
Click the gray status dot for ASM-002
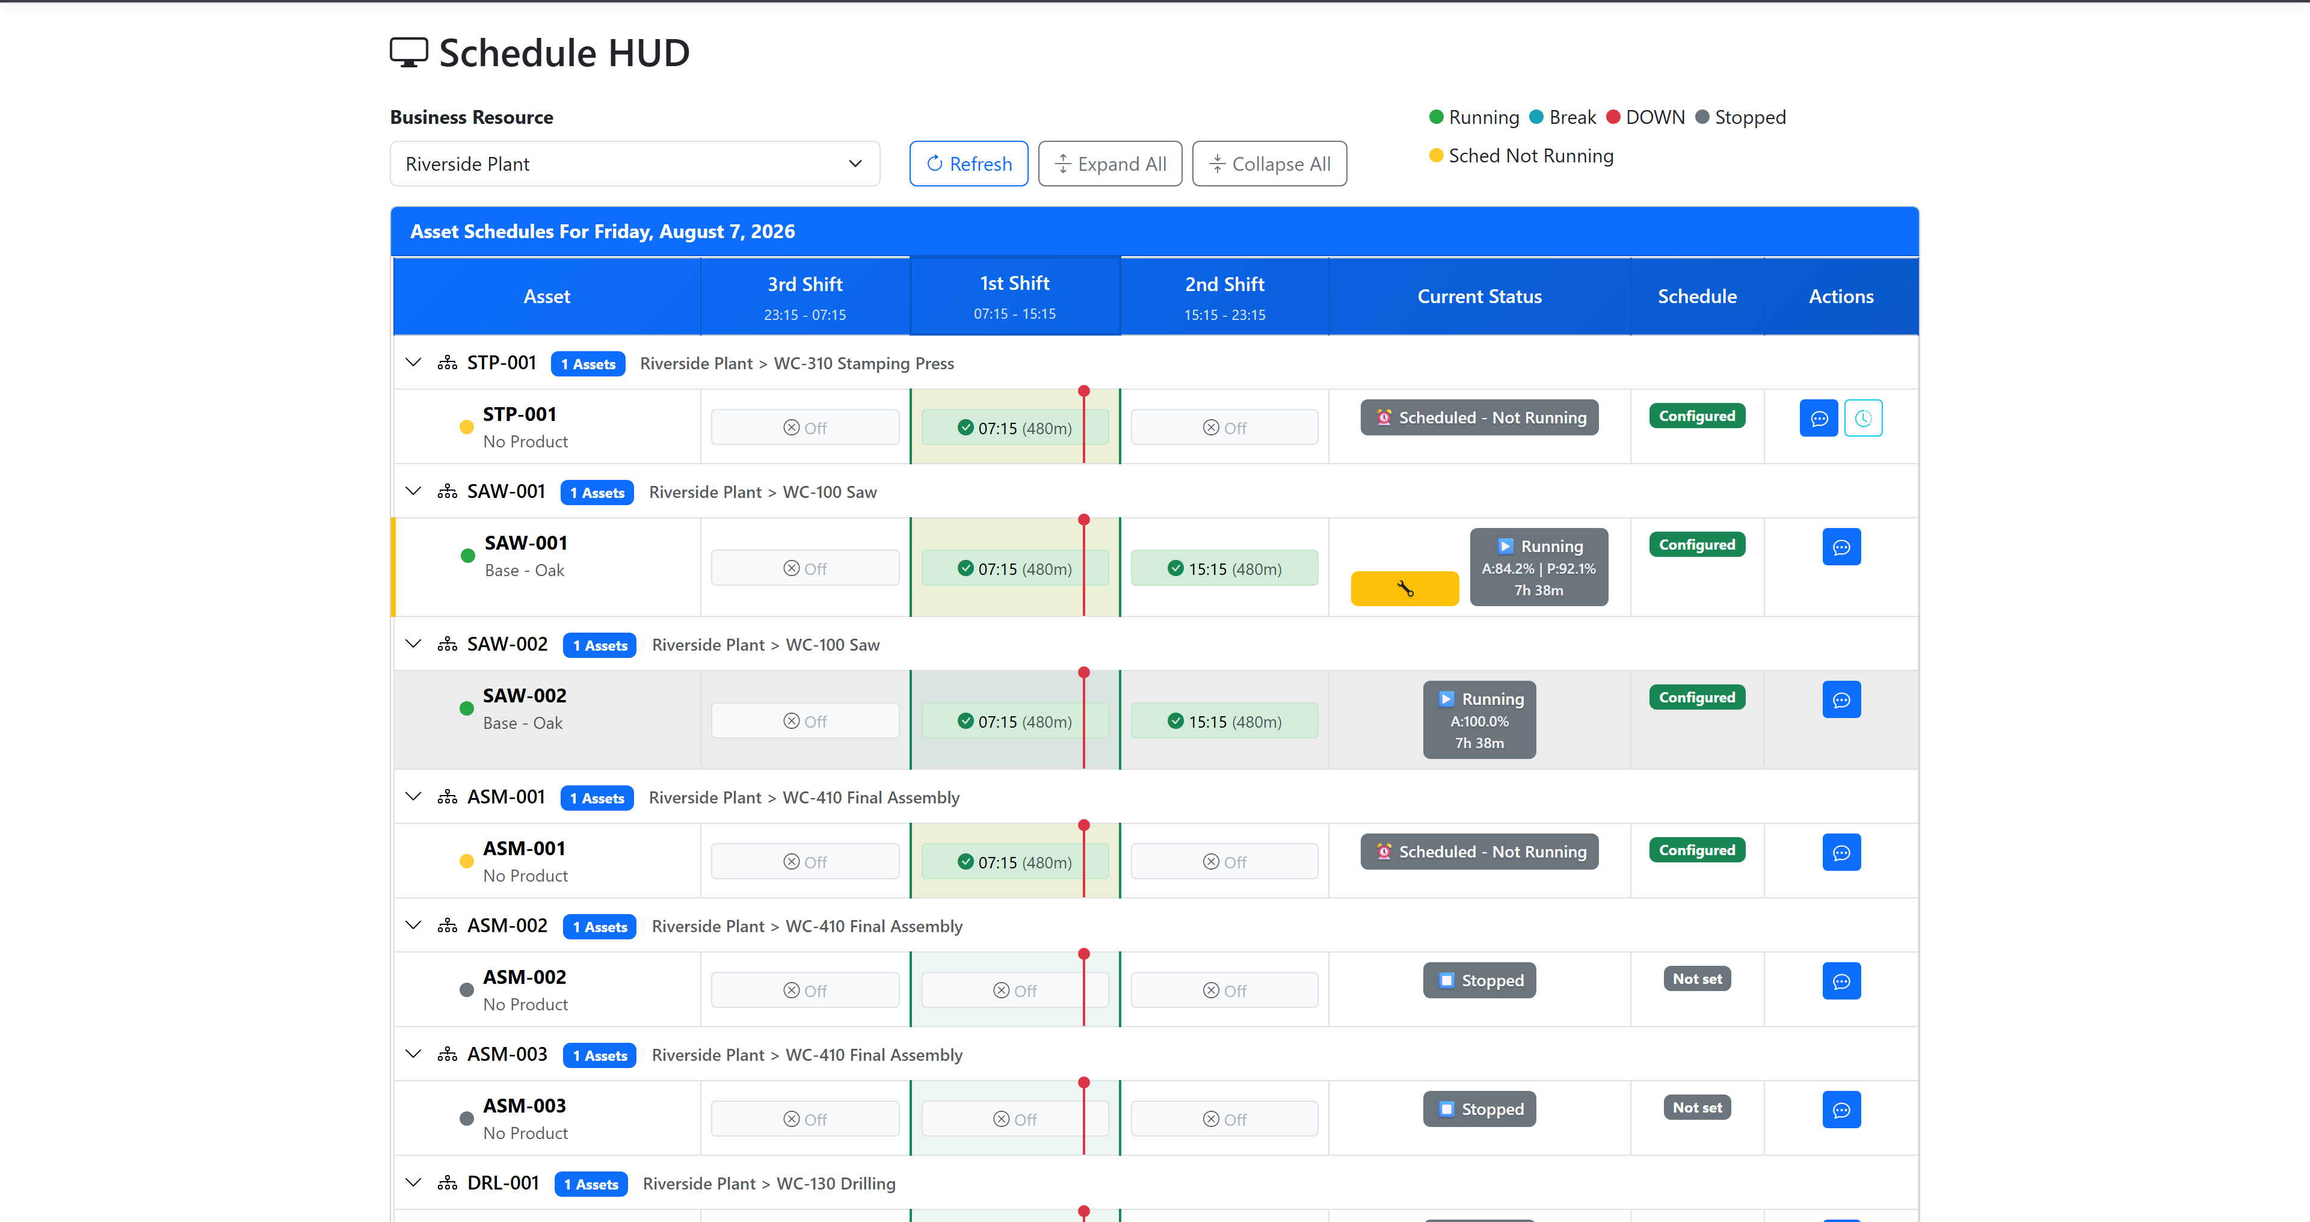pyautogui.click(x=466, y=990)
